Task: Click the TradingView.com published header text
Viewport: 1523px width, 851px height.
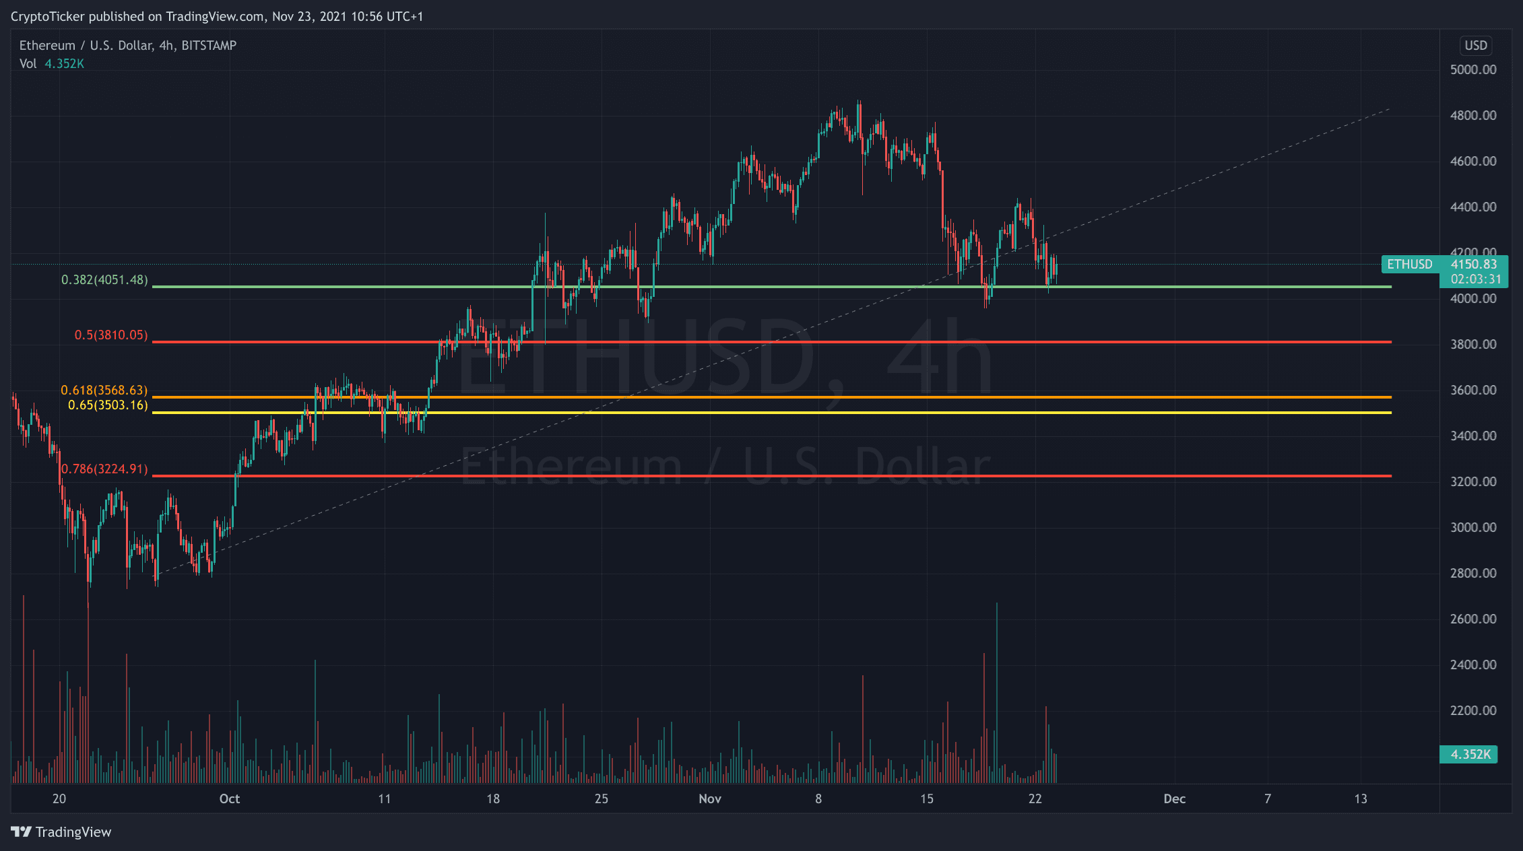Action: [217, 16]
